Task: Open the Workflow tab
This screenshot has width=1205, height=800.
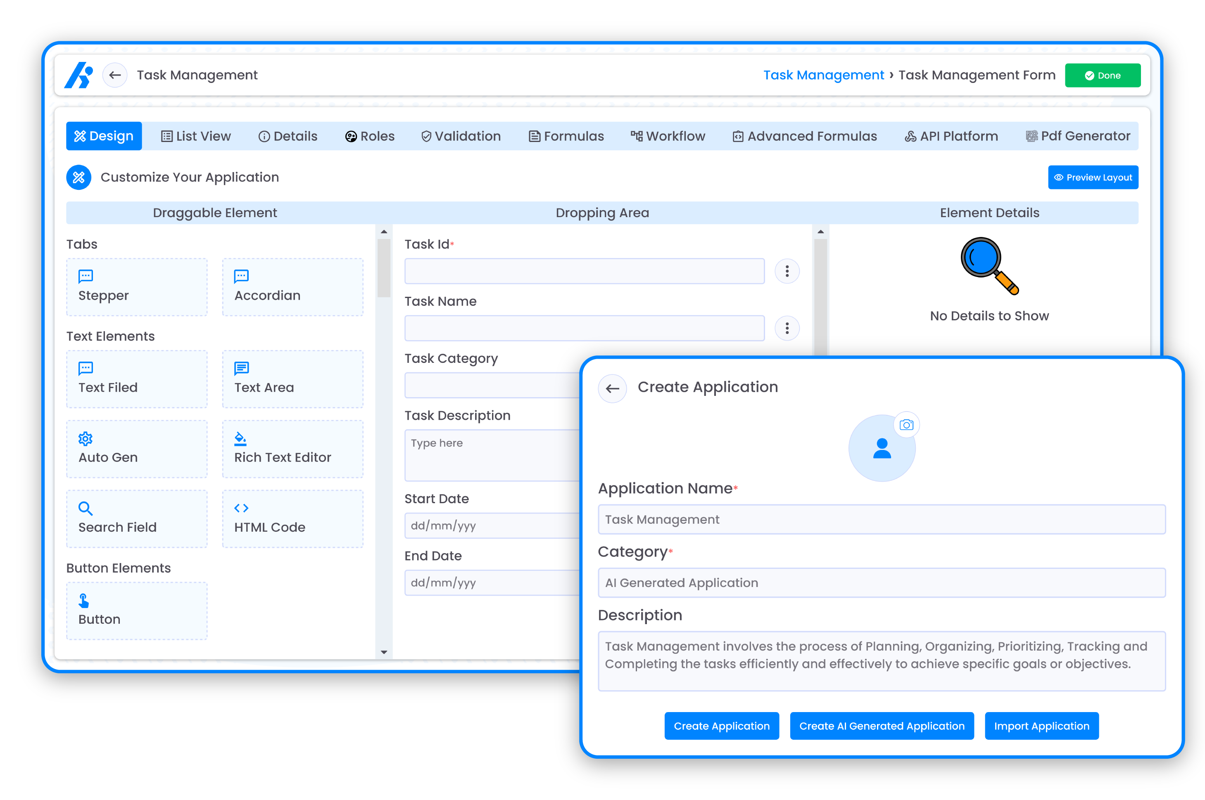Action: 668,136
